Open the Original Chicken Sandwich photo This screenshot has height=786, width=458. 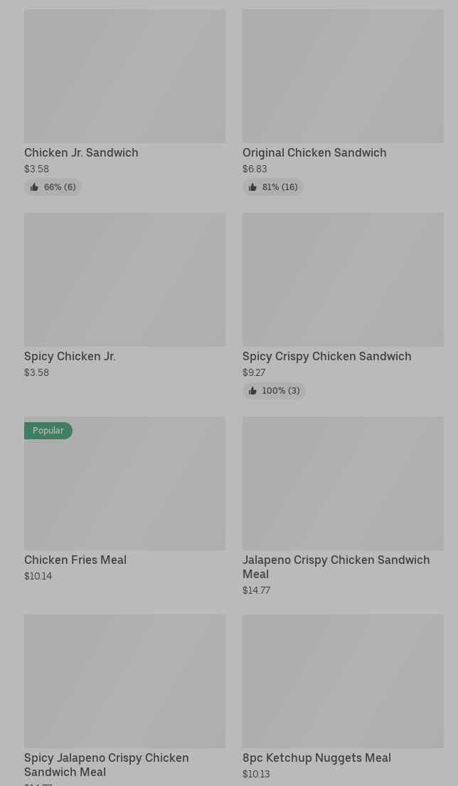tap(343, 76)
